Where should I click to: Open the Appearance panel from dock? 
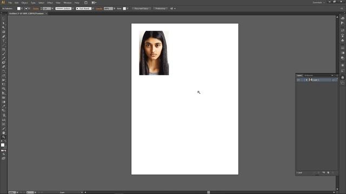click(x=342, y=65)
